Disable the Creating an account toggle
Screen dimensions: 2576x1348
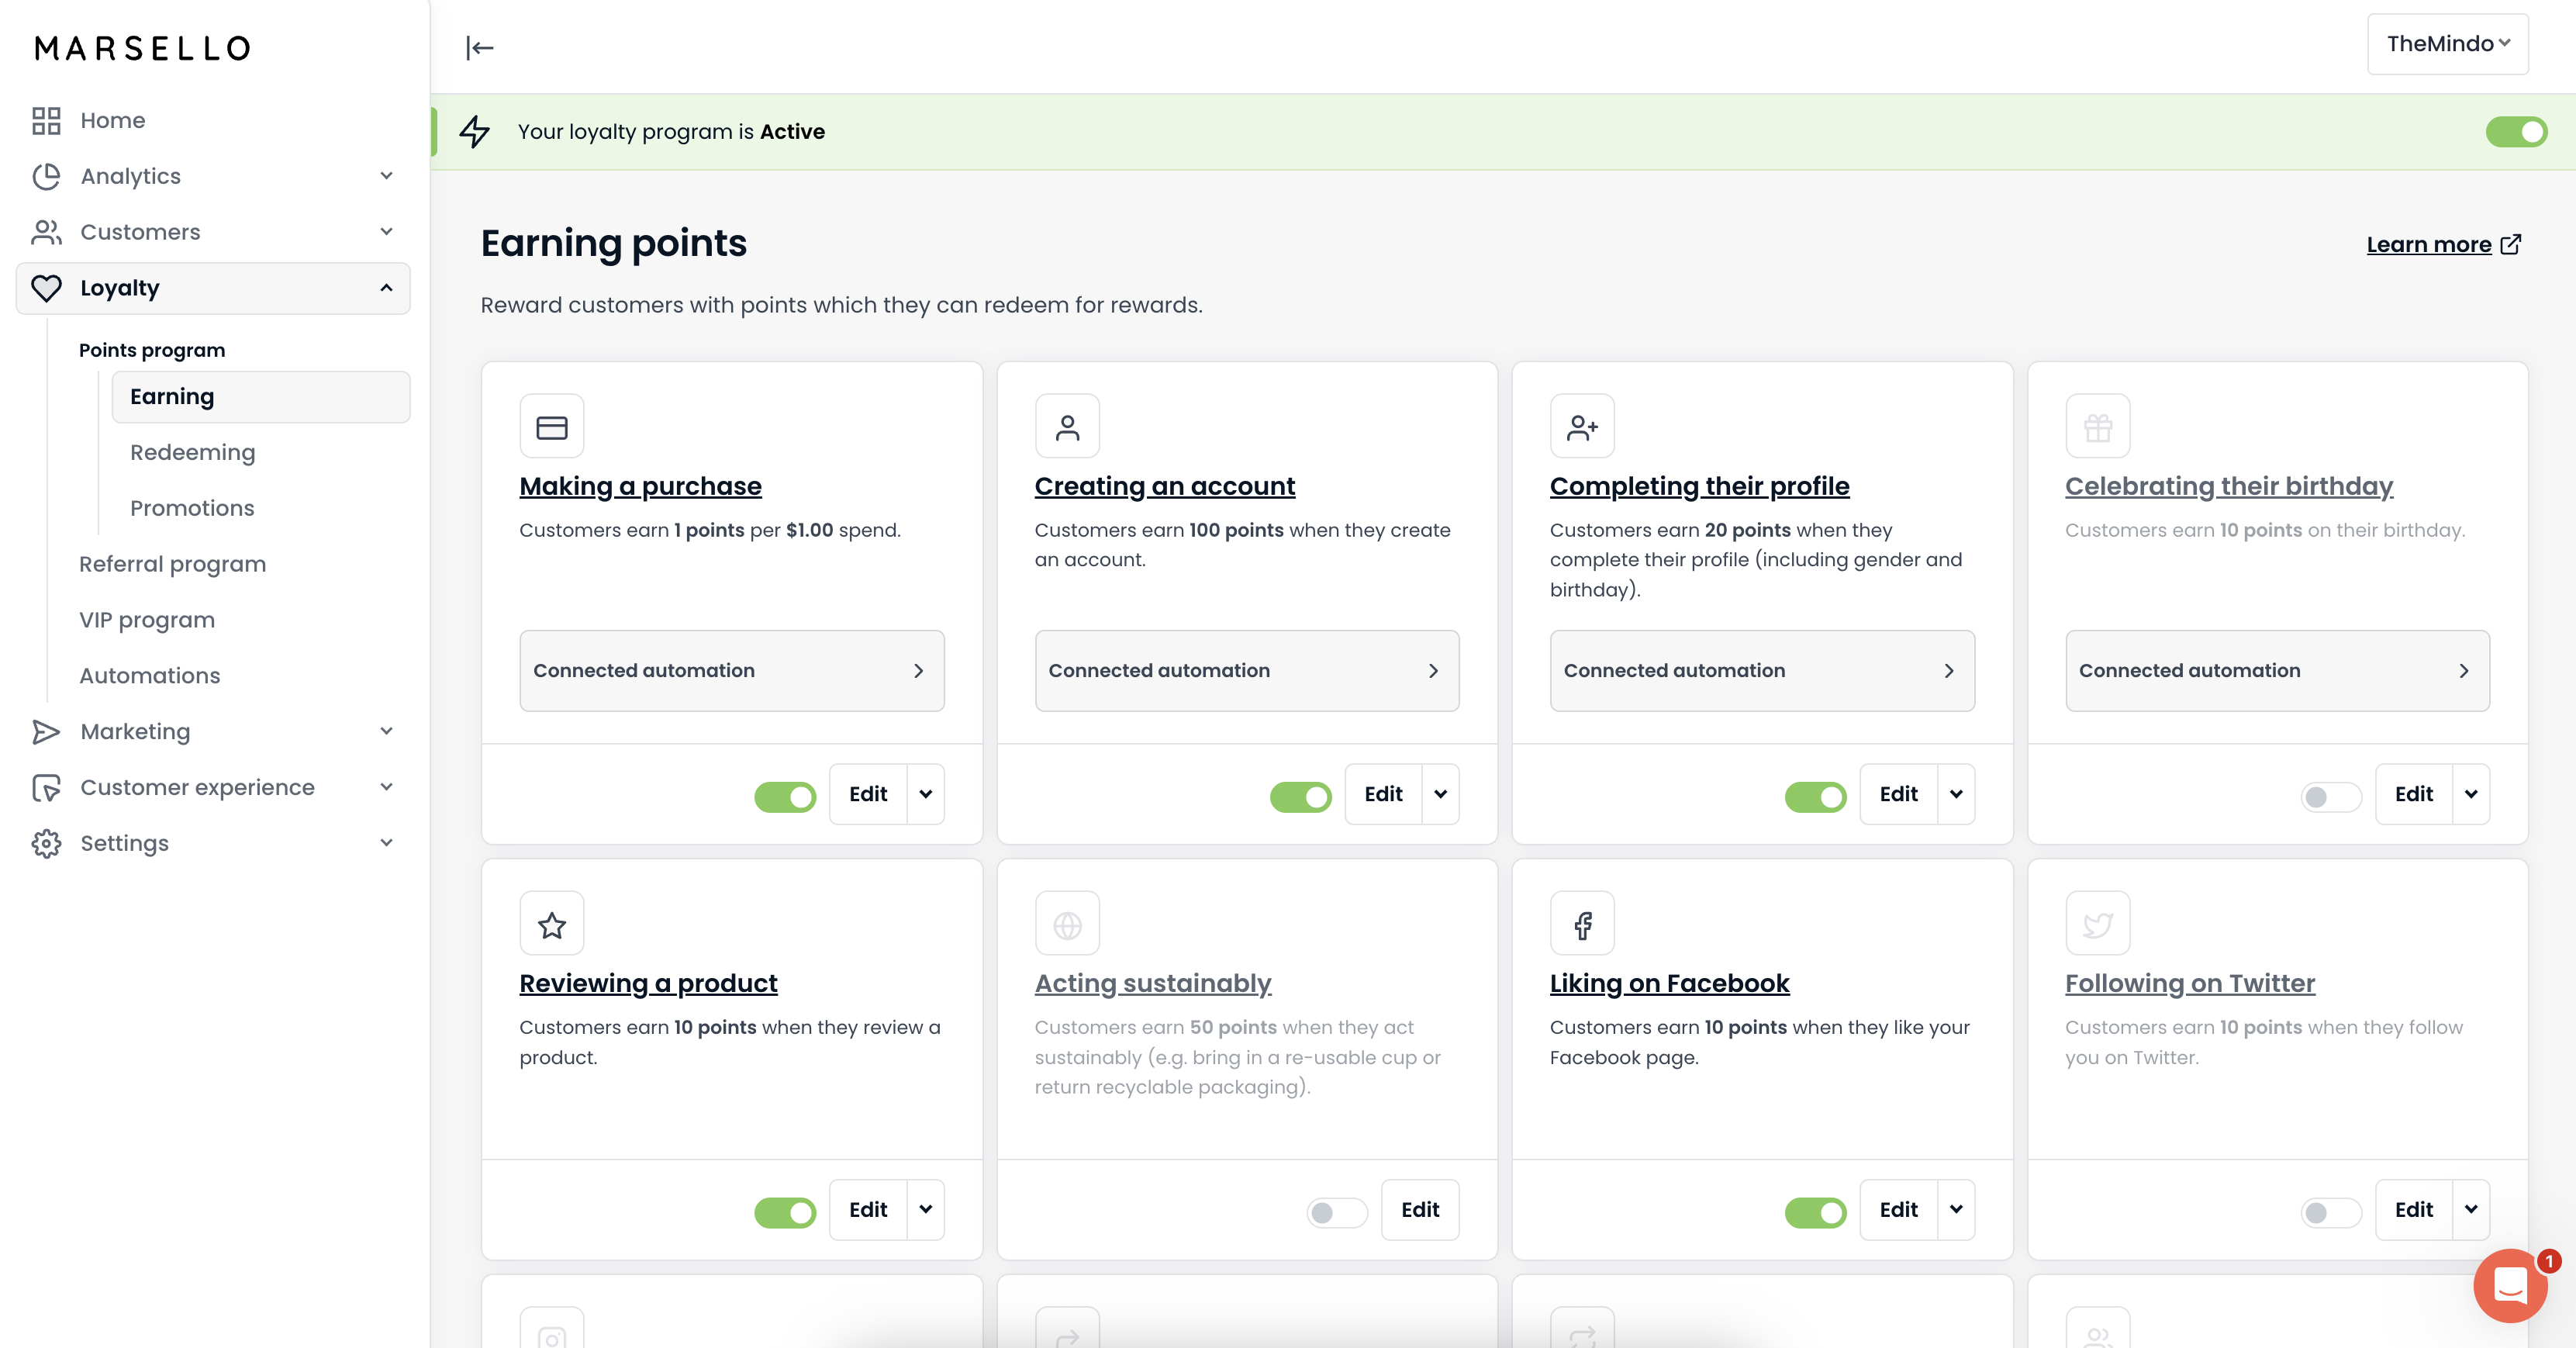pos(1299,796)
